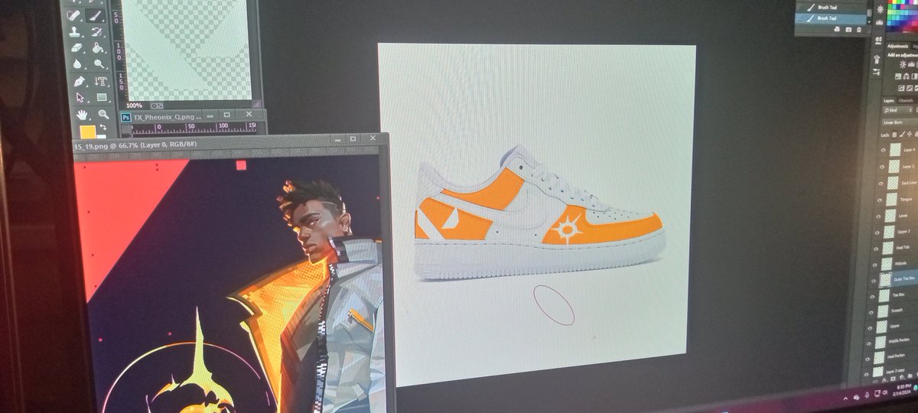Select the Pen tool

coord(78,81)
